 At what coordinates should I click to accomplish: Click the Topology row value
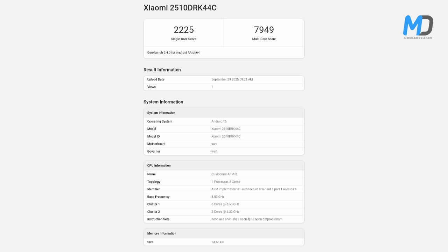pos(226,182)
